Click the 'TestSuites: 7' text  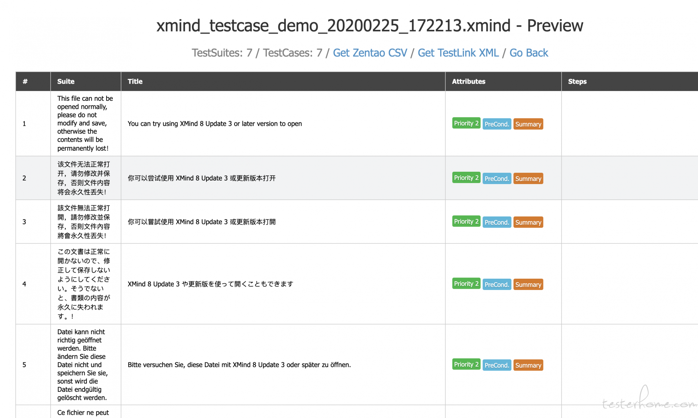point(222,53)
